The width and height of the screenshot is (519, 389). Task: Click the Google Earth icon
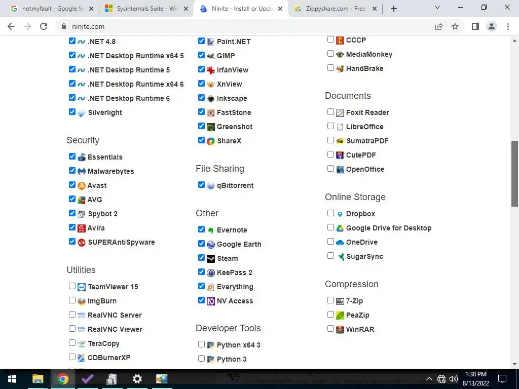click(x=211, y=245)
